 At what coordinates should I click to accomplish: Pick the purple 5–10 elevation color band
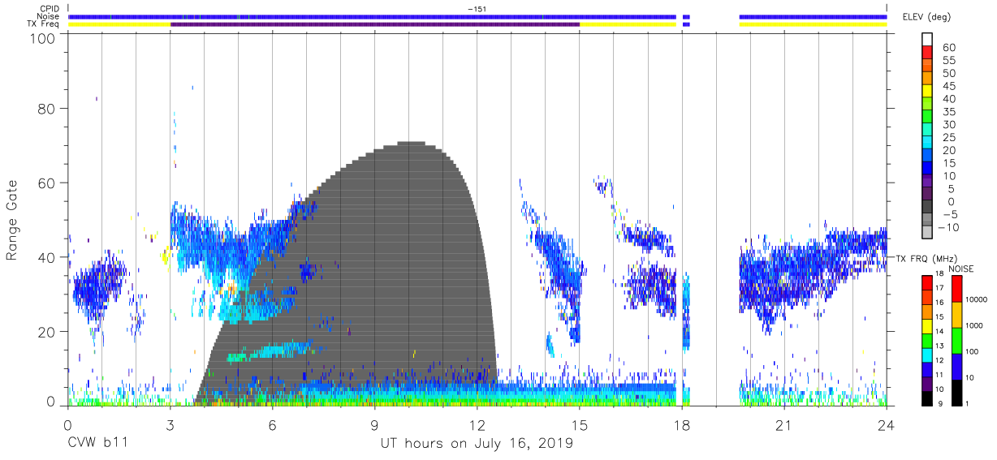[x=927, y=182]
